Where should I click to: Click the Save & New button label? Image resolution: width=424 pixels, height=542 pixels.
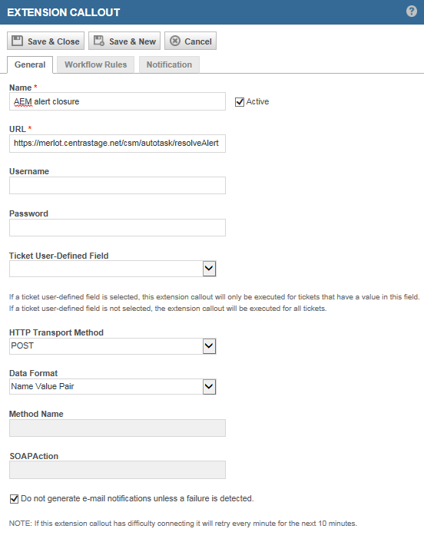[x=132, y=41]
